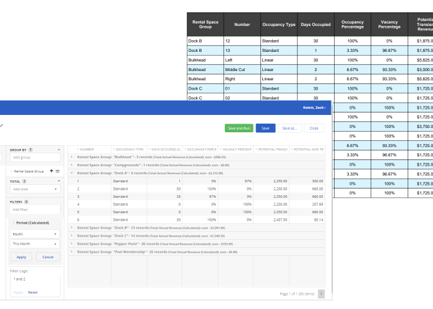
Task: Open the Kolett, Zack user menu
Action: tap(314, 108)
